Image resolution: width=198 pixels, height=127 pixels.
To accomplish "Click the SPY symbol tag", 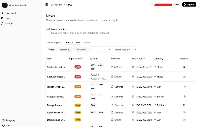I will (93, 65).
